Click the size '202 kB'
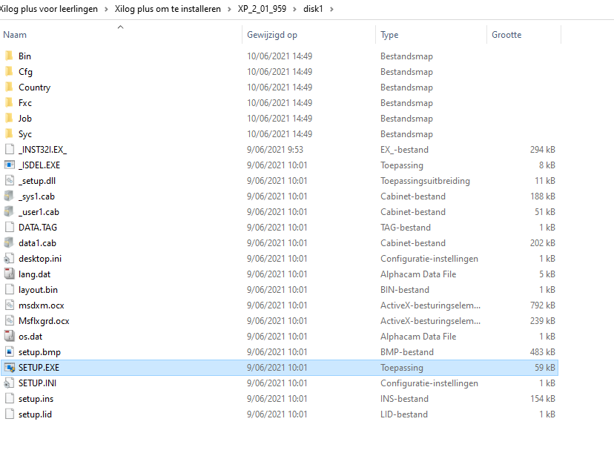Screen dimensions: 614x453 [x=542, y=242]
